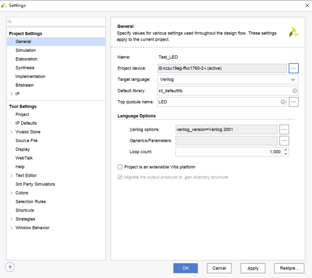Select Text Editor settings
The width and height of the screenshot is (312, 278).
pyautogui.click(x=26, y=176)
